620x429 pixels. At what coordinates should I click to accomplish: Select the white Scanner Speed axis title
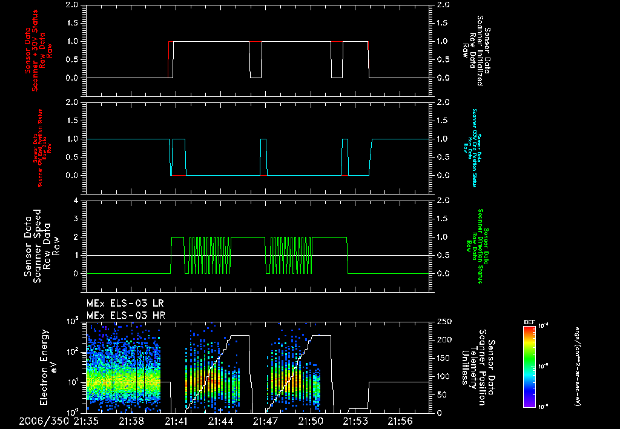(x=42, y=246)
